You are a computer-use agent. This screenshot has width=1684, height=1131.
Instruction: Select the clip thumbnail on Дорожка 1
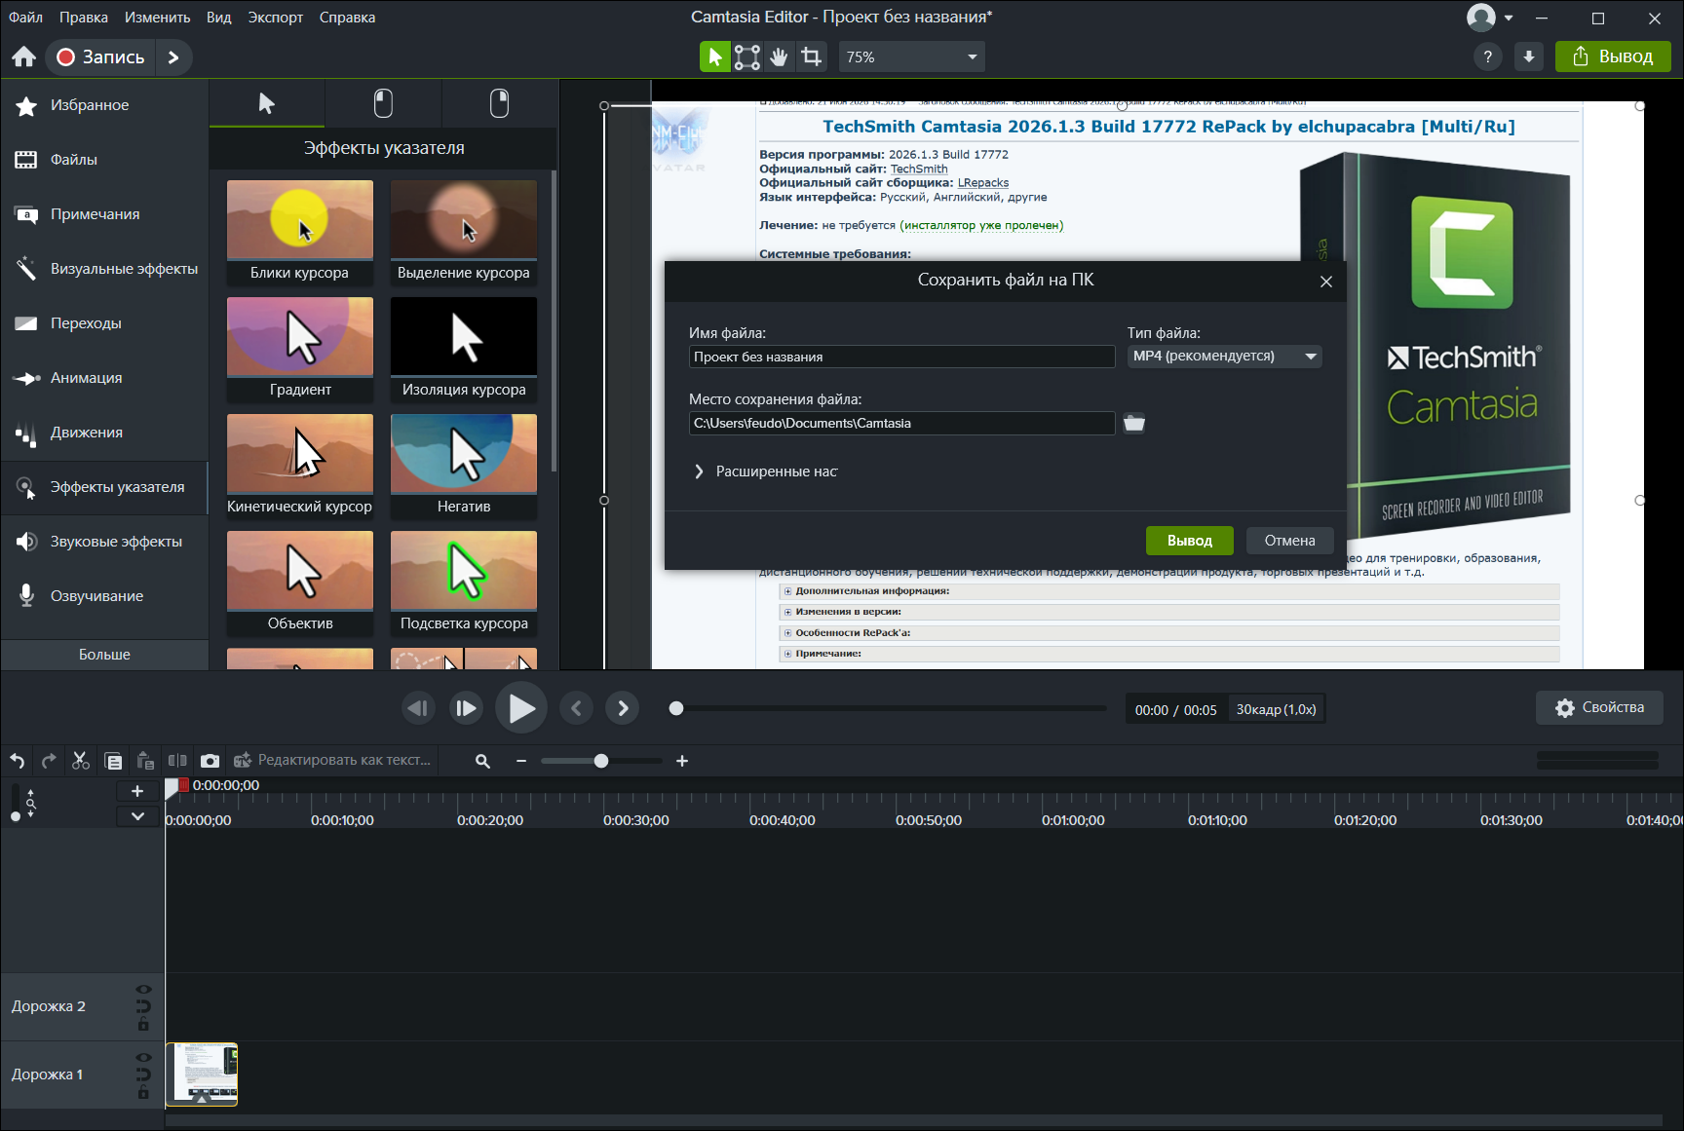[202, 1074]
